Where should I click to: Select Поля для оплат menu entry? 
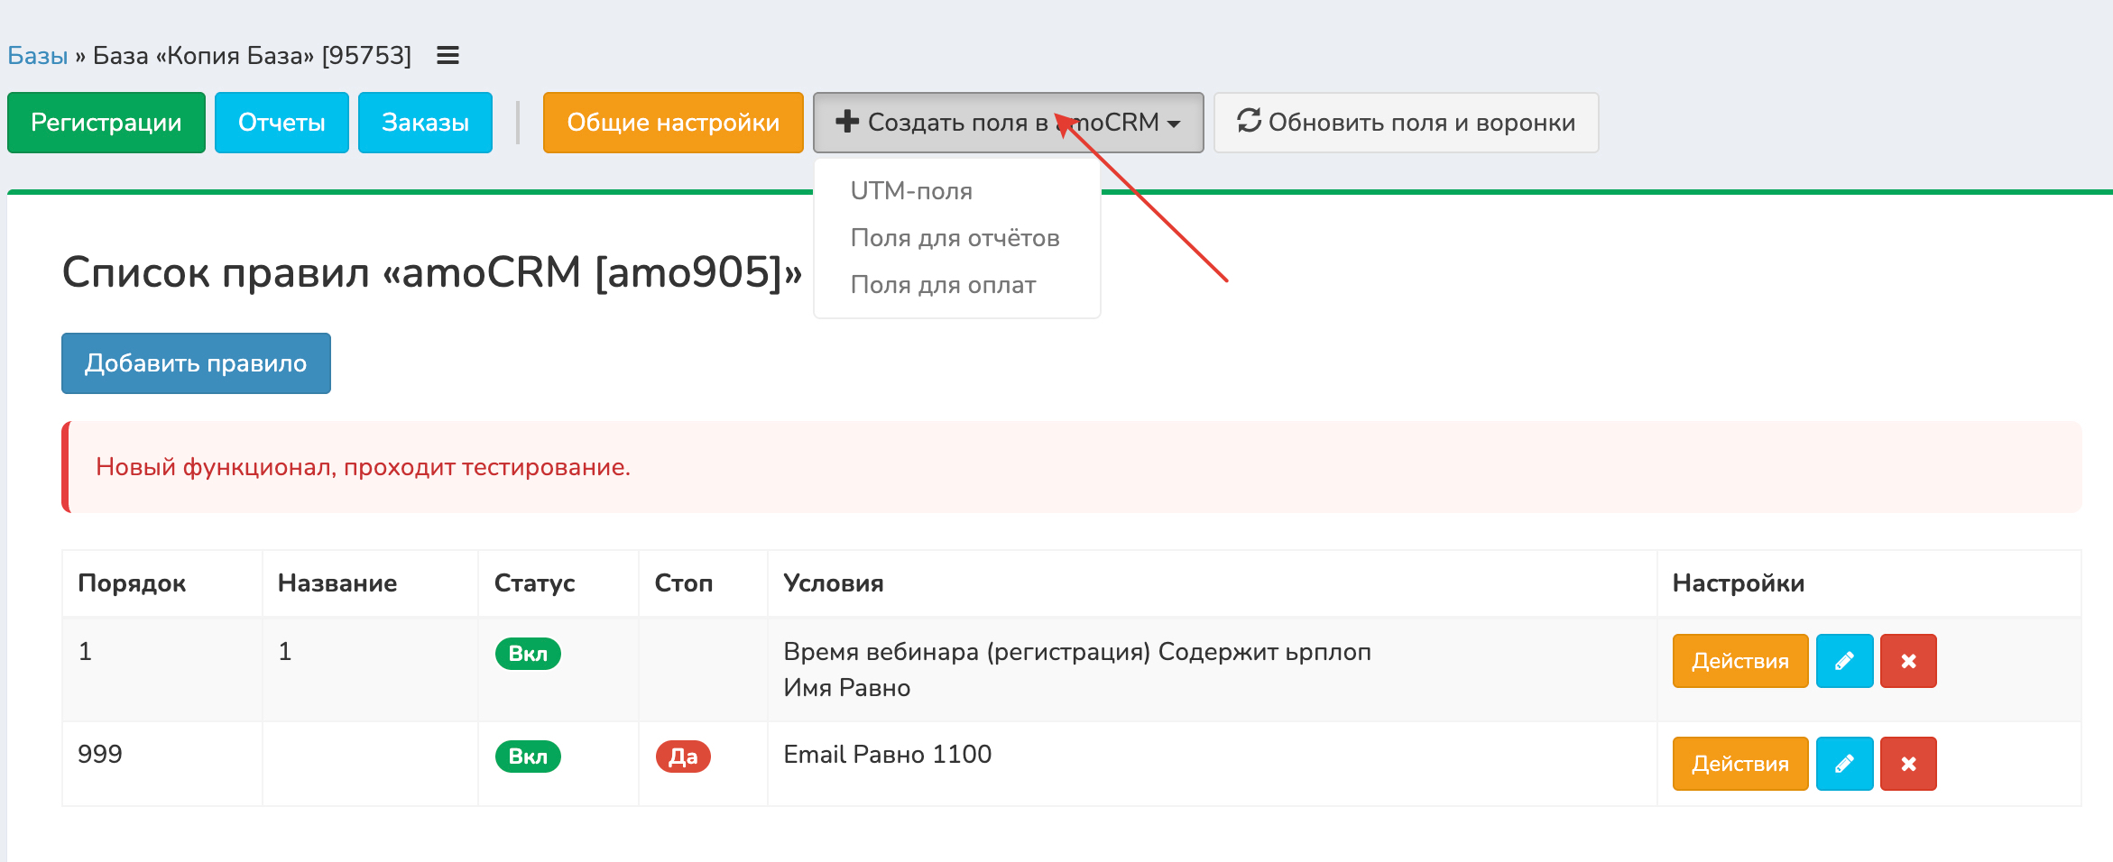click(x=943, y=285)
